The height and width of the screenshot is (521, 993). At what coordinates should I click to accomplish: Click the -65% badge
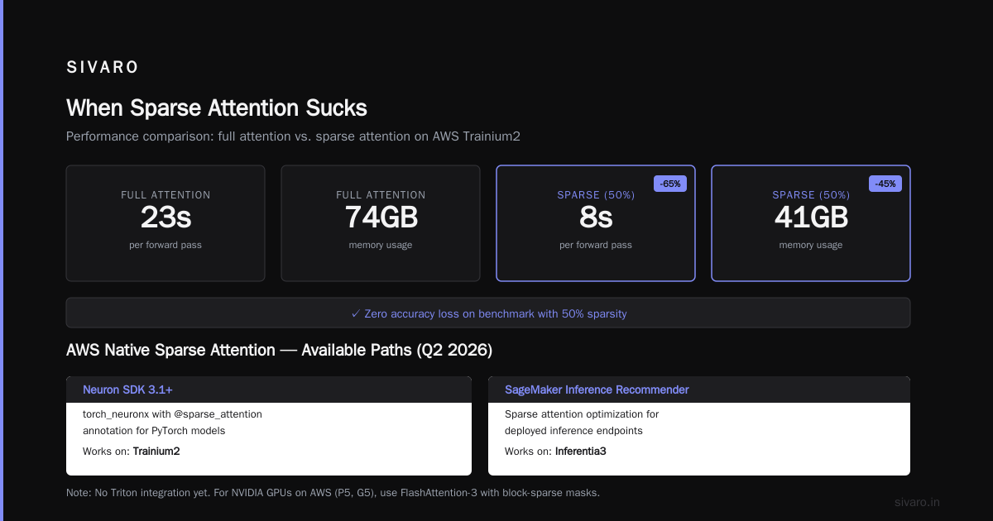click(670, 184)
